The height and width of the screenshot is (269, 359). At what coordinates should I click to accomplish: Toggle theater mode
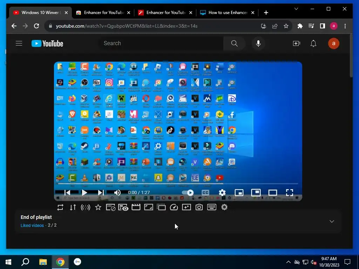point(273,193)
